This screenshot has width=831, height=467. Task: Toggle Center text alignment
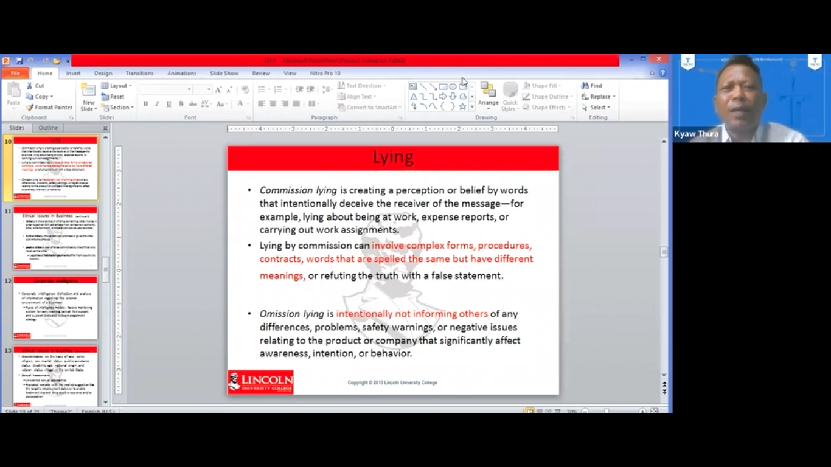coord(273,104)
